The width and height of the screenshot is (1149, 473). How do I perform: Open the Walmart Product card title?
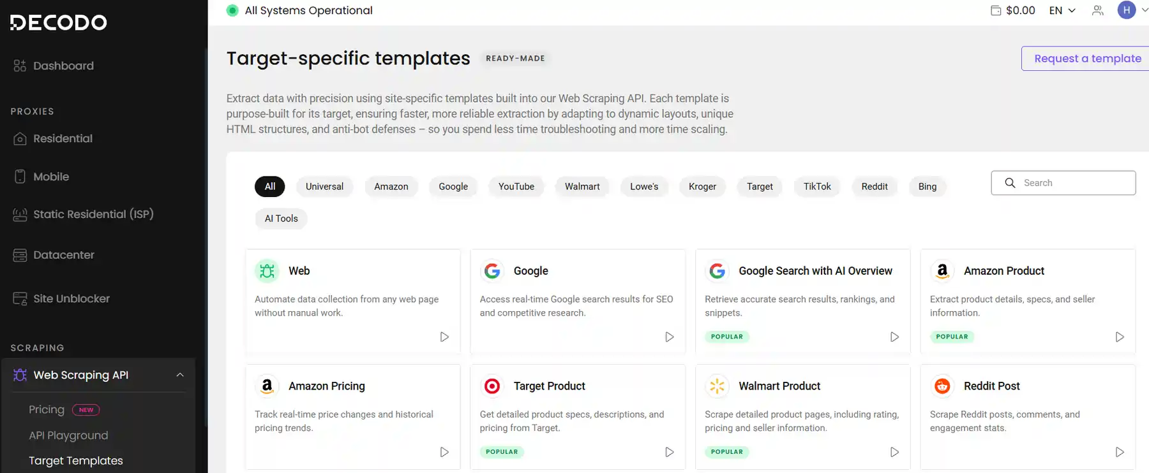tap(779, 386)
